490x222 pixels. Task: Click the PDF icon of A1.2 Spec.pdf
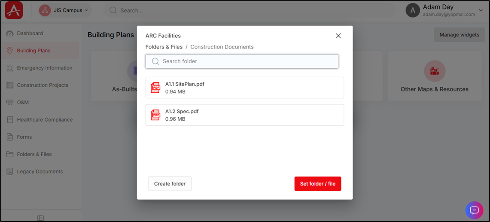click(155, 115)
